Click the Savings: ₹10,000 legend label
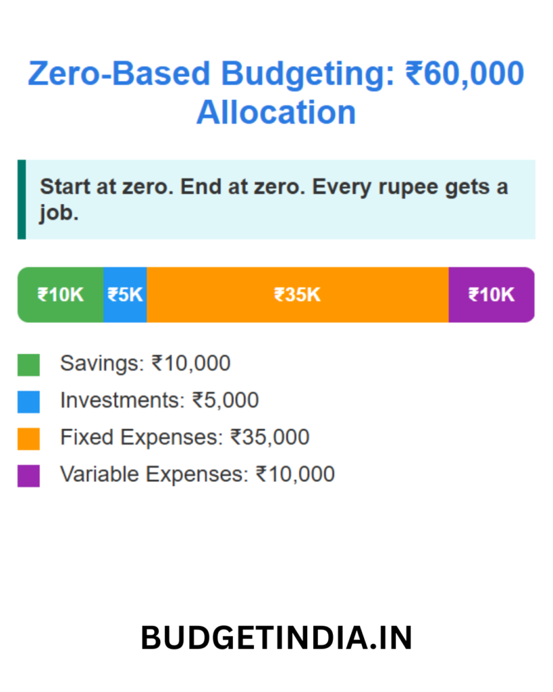This screenshot has width=553, height=692. pyautogui.click(x=145, y=364)
